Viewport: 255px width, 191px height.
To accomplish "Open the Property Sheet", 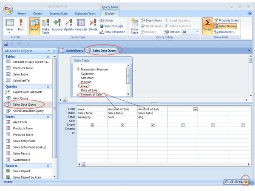I will pyautogui.click(x=227, y=20).
